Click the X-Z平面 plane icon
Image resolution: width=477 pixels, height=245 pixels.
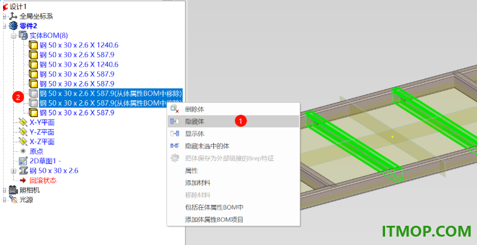tap(23, 142)
